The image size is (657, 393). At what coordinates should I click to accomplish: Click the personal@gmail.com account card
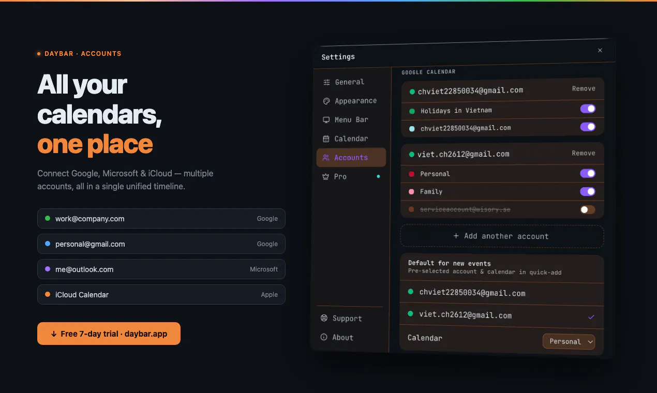point(161,244)
